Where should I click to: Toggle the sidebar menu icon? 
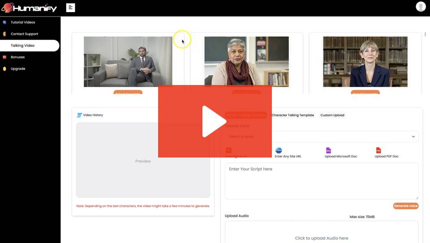click(70, 8)
